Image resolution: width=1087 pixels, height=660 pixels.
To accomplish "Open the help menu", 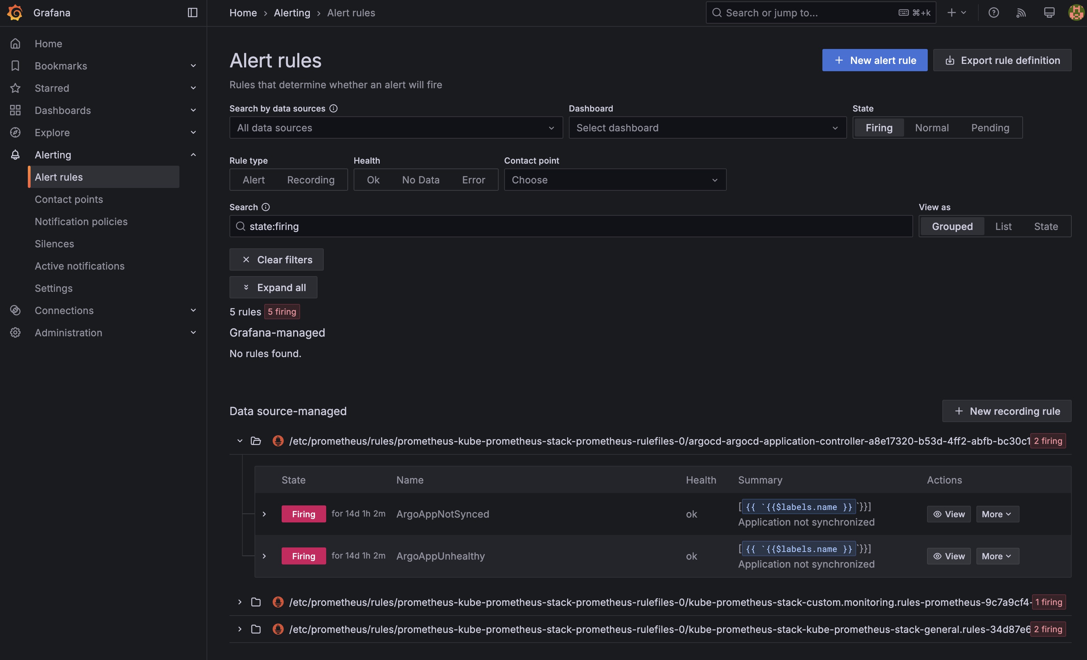I will [x=993, y=13].
